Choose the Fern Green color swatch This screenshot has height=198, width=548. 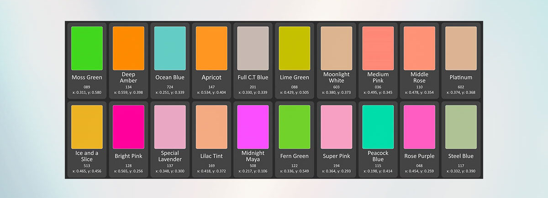click(295, 127)
